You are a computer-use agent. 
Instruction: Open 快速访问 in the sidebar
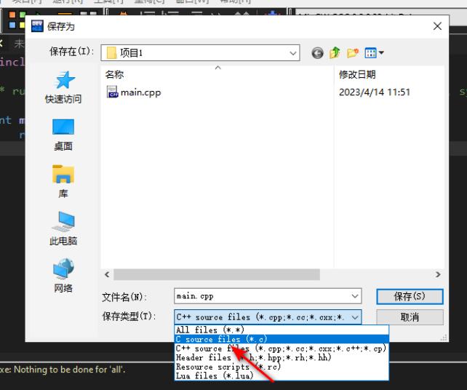pyautogui.click(x=63, y=87)
